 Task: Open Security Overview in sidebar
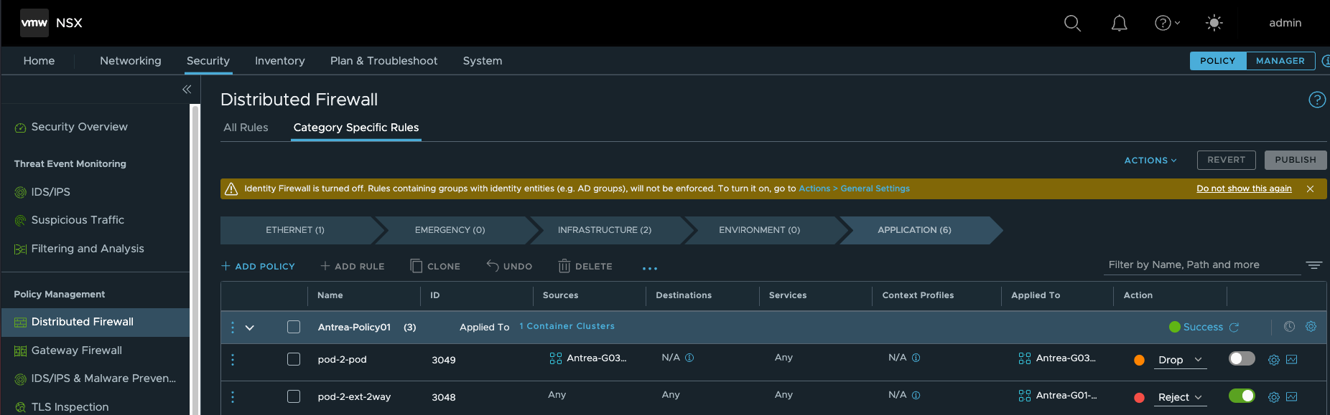(80, 127)
